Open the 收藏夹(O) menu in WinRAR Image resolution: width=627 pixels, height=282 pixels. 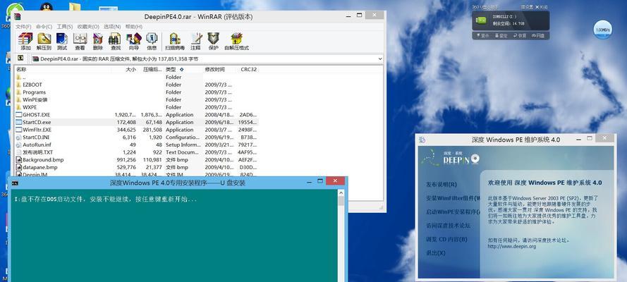coord(88,26)
